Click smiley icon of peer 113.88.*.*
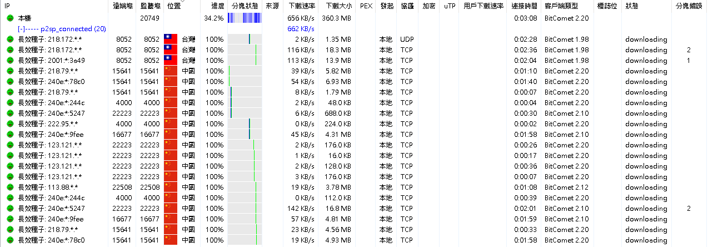708x247 pixels. tap(10, 187)
